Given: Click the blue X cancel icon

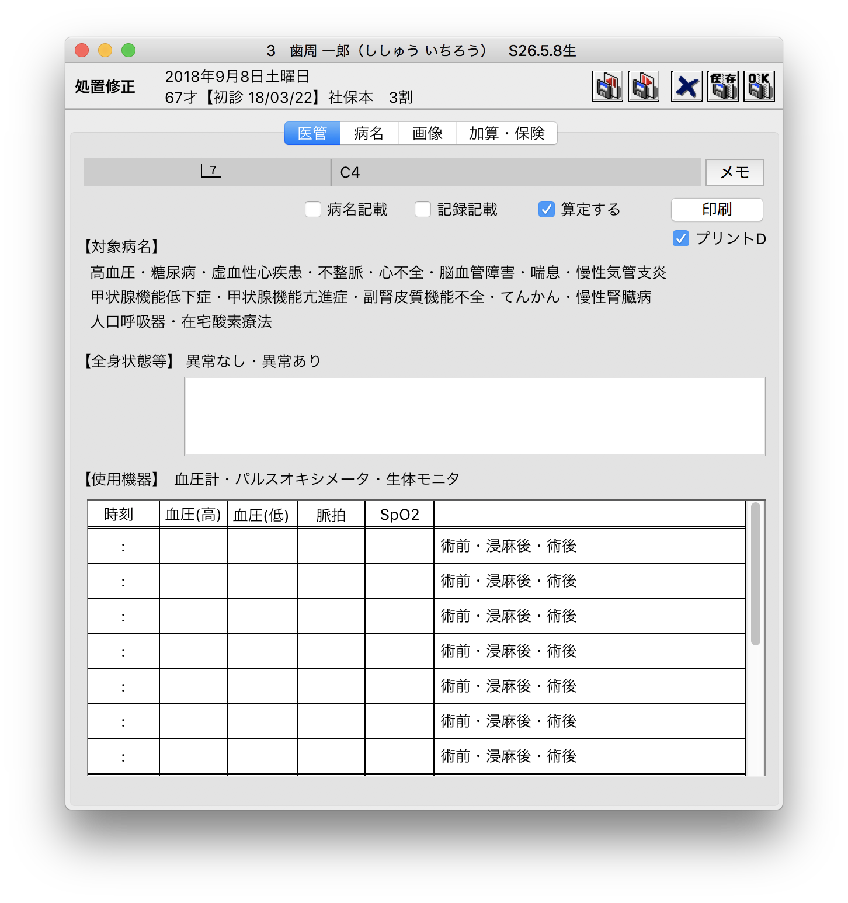Looking at the screenshot, I should (x=686, y=86).
